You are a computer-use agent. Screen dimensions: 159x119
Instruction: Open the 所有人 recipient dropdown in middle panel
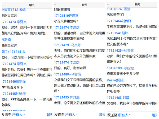72,115
